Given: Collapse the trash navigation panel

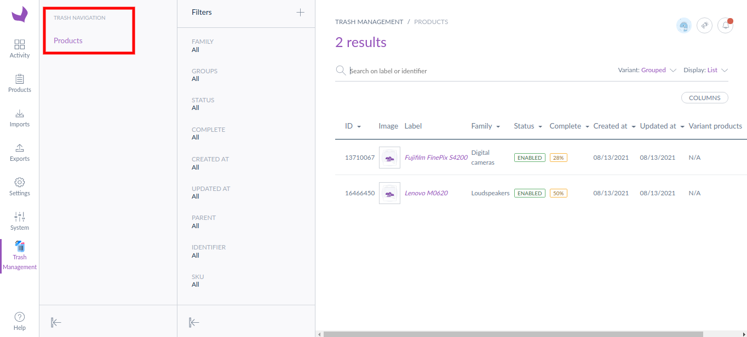Looking at the screenshot, I should point(56,322).
